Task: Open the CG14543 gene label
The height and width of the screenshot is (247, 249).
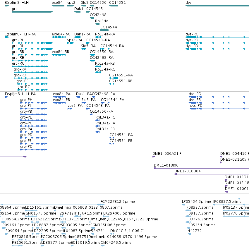Action: pyautogui.click(x=95, y=9)
